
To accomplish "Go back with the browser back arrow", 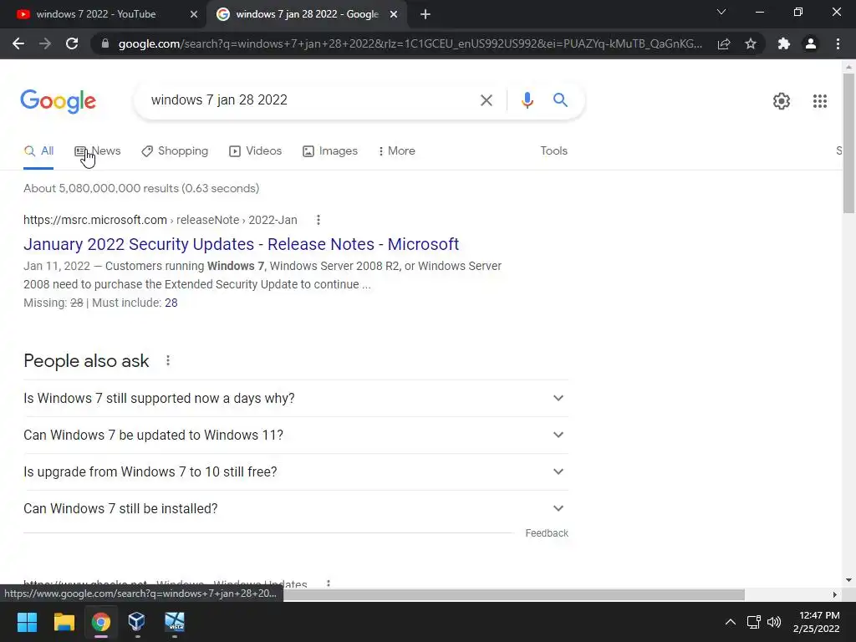I will pyautogui.click(x=18, y=43).
